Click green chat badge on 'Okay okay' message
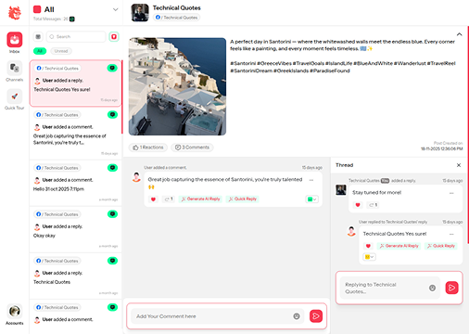This screenshot has height=334, width=469. [112, 214]
